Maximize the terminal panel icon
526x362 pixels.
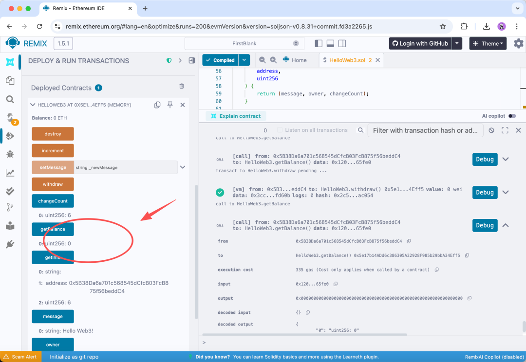(x=505, y=130)
